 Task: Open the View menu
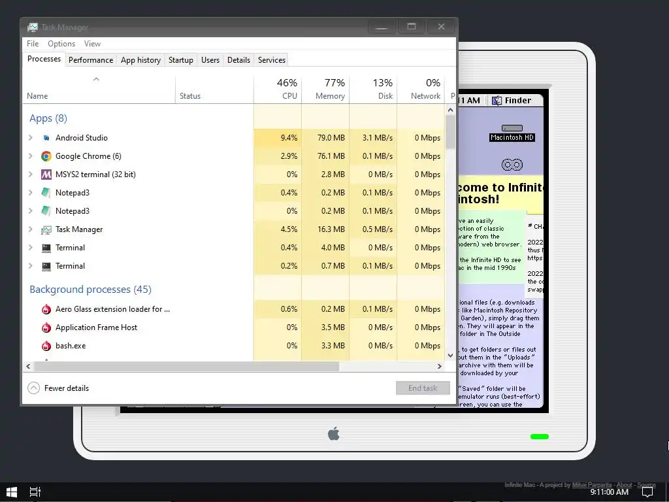point(92,44)
